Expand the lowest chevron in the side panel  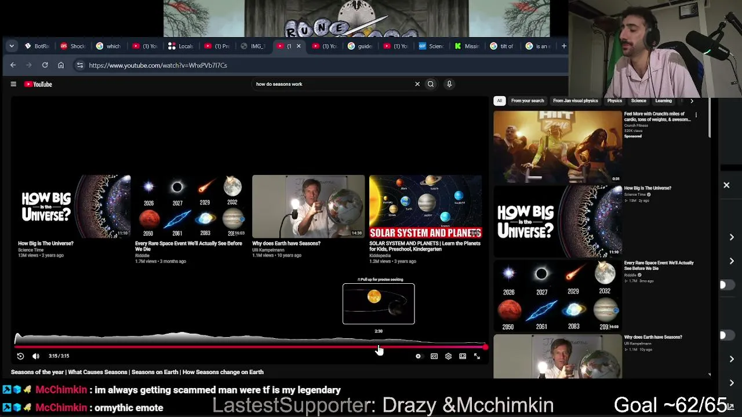coord(732,383)
